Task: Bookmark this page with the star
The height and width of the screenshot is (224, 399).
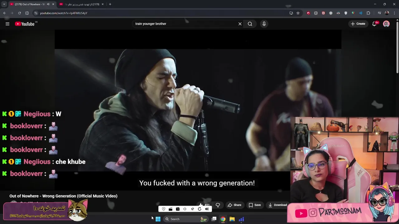Action: (298, 13)
